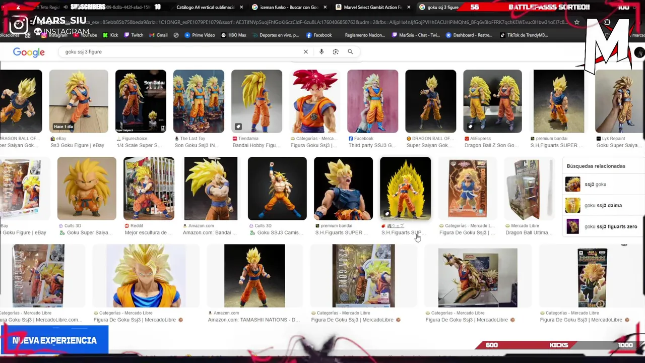Open the Facebook Third party SSJ3 image

372,101
